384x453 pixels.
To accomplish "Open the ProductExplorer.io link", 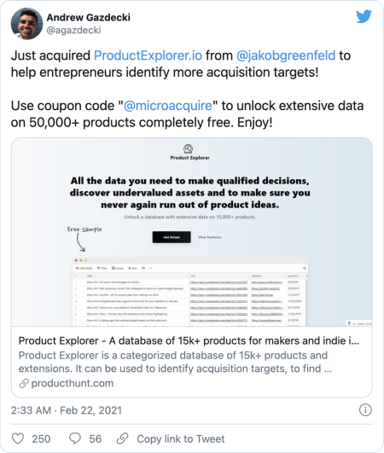I will [x=148, y=55].
